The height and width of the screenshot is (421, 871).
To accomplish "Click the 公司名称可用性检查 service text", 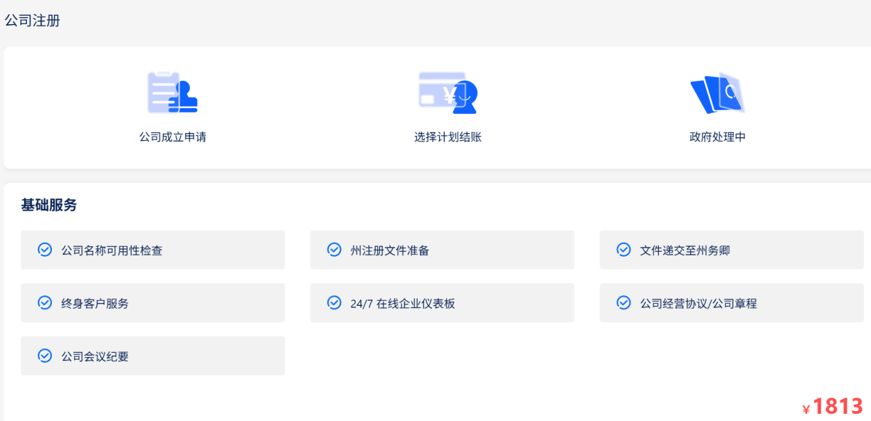I will click(x=112, y=250).
